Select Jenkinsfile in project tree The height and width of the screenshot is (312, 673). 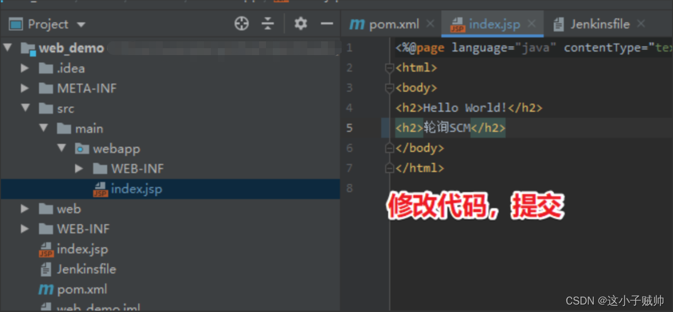(x=86, y=269)
